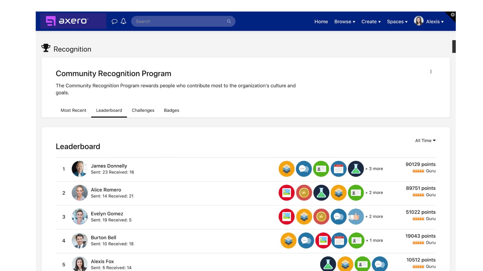
Task: Click Evelyn Gomez's thumbs-up badge
Action: pyautogui.click(x=355, y=216)
